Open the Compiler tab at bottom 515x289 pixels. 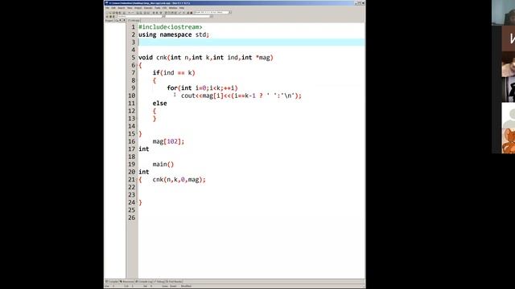[x=112, y=282]
